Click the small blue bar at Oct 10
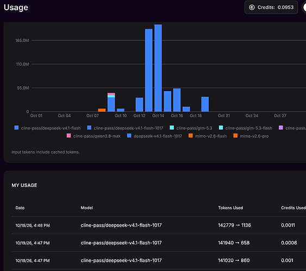The width and height of the screenshot is (306, 271). pyautogui.click(x=121, y=110)
